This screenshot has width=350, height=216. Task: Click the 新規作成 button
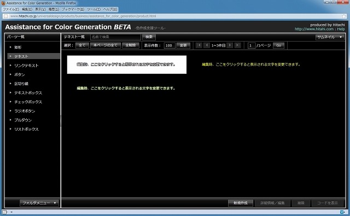pos(241,203)
